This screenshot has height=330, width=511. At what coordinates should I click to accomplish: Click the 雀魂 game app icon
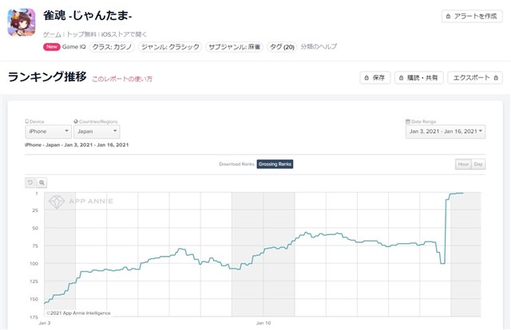[x=22, y=22]
